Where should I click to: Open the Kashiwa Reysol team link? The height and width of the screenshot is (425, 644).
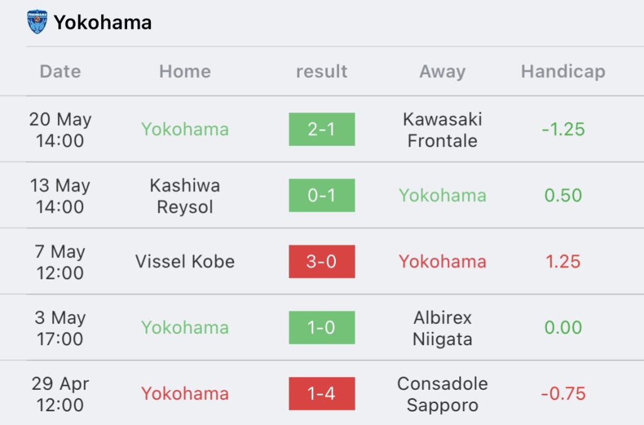point(185,195)
